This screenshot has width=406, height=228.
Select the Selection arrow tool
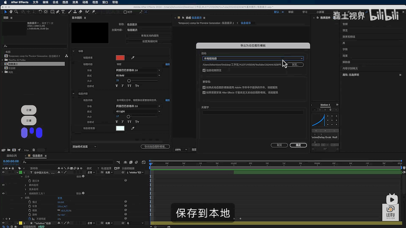click(5, 12)
